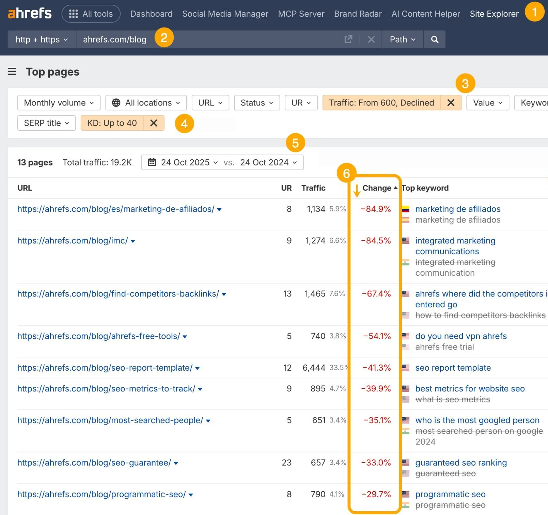Open the Monthly volume dropdown

58,102
